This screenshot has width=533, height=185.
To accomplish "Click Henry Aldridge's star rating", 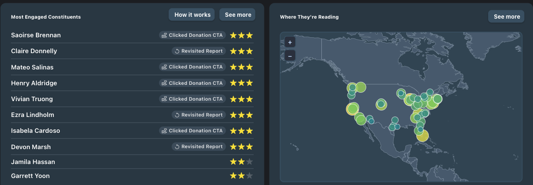I will 242,83.
